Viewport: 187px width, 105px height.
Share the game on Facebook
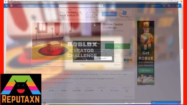click(x=125, y=60)
